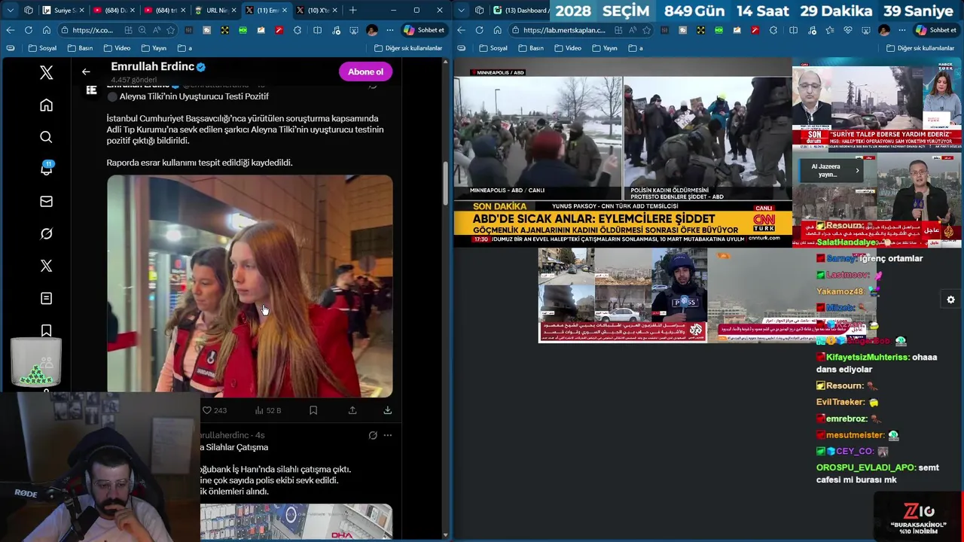Image resolution: width=964 pixels, height=542 pixels.
Task: Toggle split screen in left browser toolbar
Action: pyautogui.click(x=317, y=30)
